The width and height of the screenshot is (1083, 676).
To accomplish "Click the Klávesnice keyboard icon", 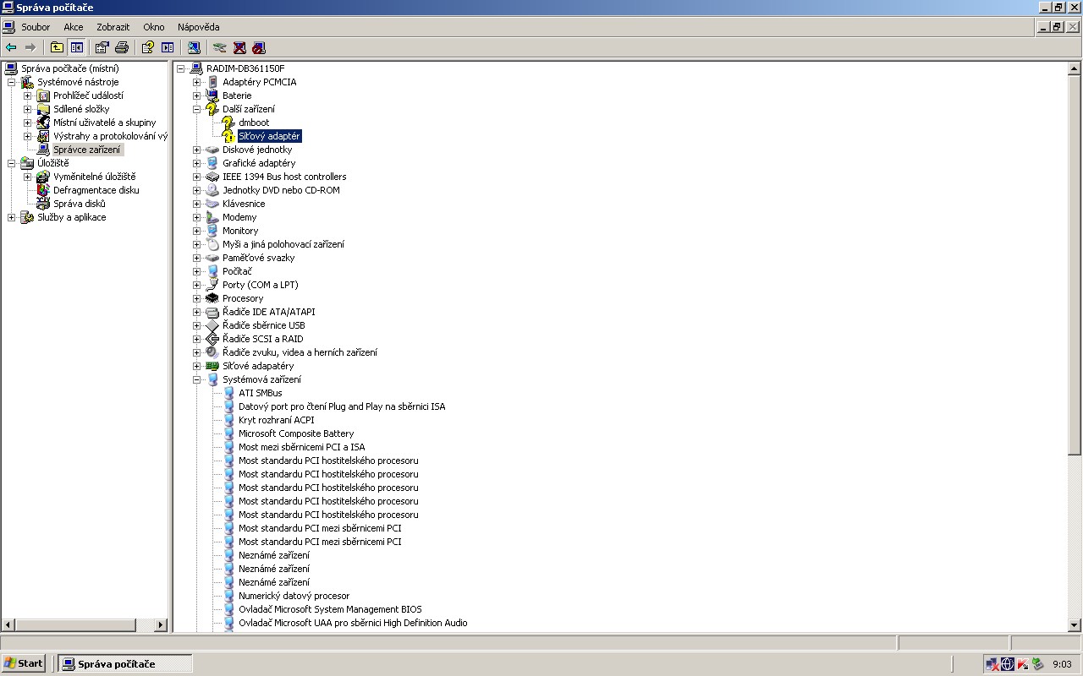I will [x=212, y=204].
